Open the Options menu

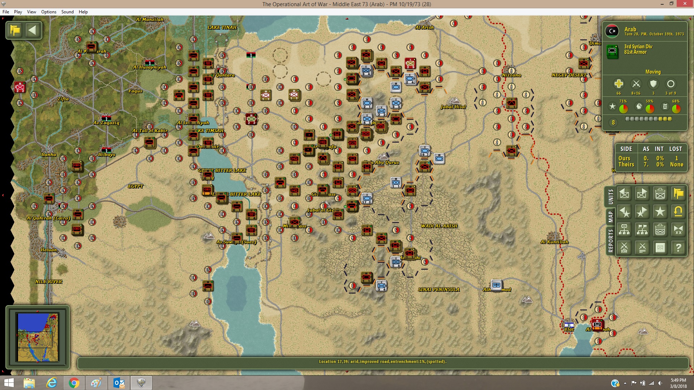[49, 12]
